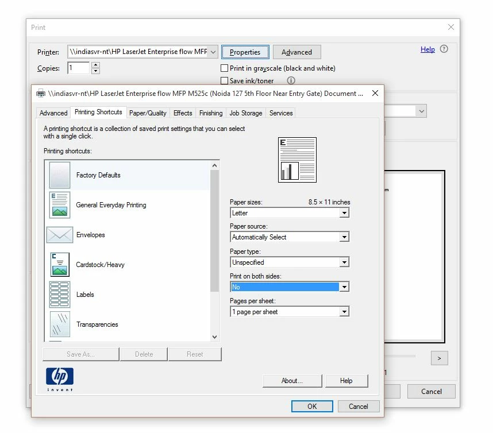Click the Reset shortcut button
The width and height of the screenshot is (493, 433).
tap(195, 354)
